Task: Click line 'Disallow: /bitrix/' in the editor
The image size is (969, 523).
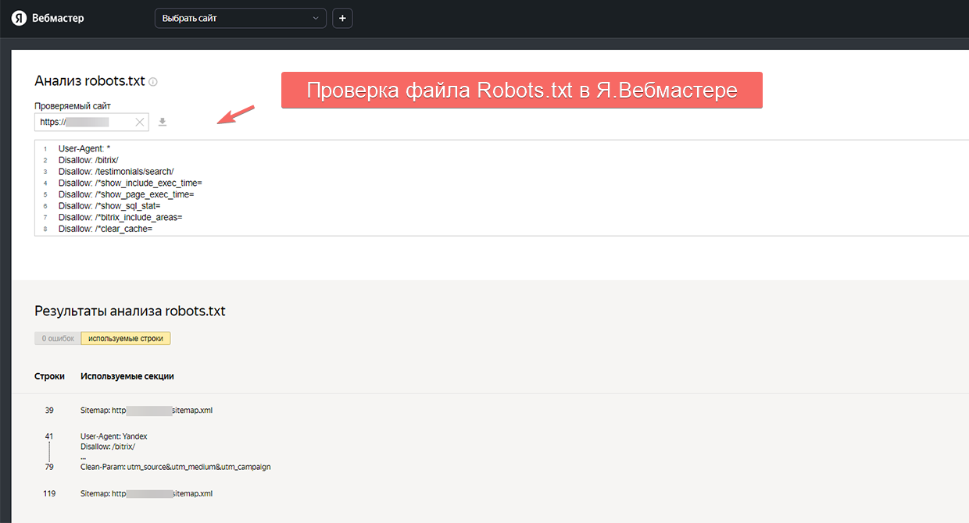Action: click(x=89, y=160)
